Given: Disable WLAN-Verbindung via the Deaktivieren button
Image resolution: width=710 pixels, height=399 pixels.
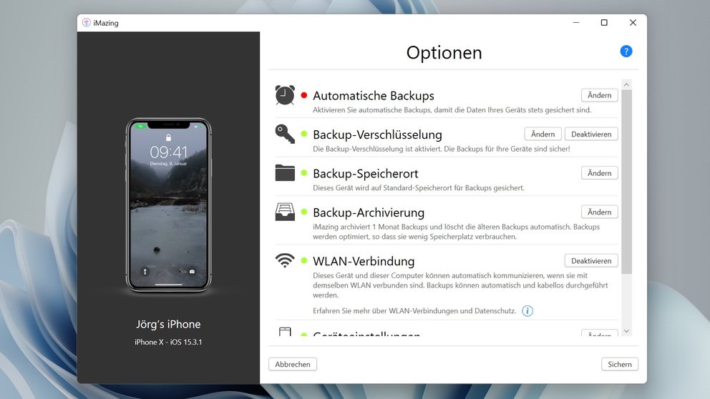Looking at the screenshot, I should click(591, 260).
